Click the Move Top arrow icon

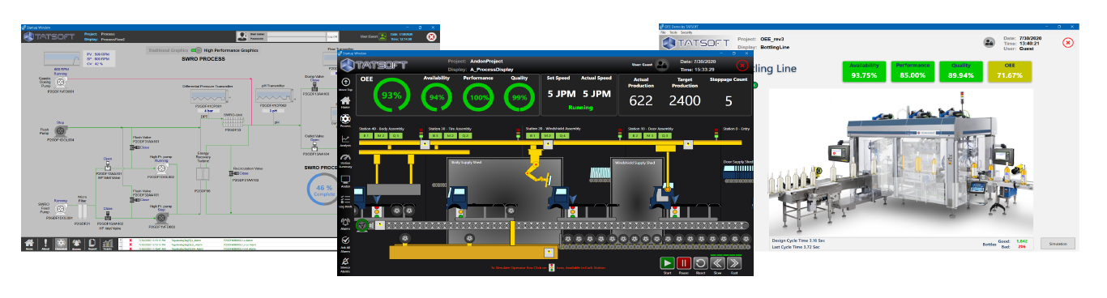(x=346, y=82)
